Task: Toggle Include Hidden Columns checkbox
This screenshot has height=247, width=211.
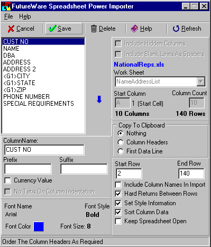Action: pyautogui.click(x=118, y=43)
